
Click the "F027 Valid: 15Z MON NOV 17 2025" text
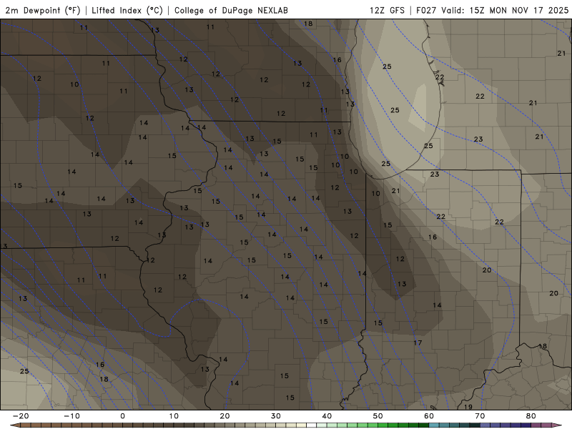493,10
